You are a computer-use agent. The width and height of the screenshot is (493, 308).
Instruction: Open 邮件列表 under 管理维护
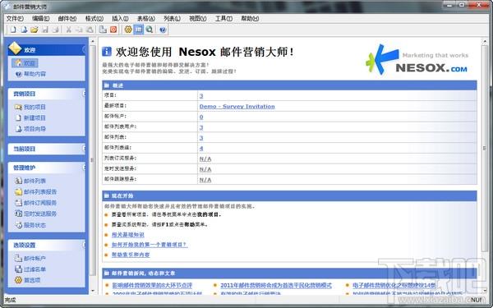point(30,181)
